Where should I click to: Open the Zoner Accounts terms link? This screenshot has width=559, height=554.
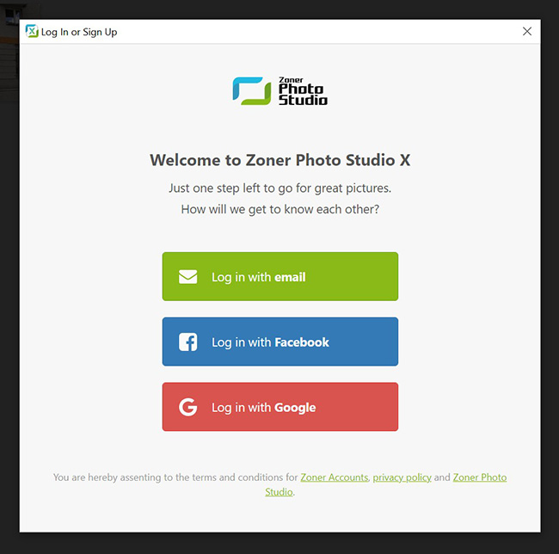pos(334,477)
